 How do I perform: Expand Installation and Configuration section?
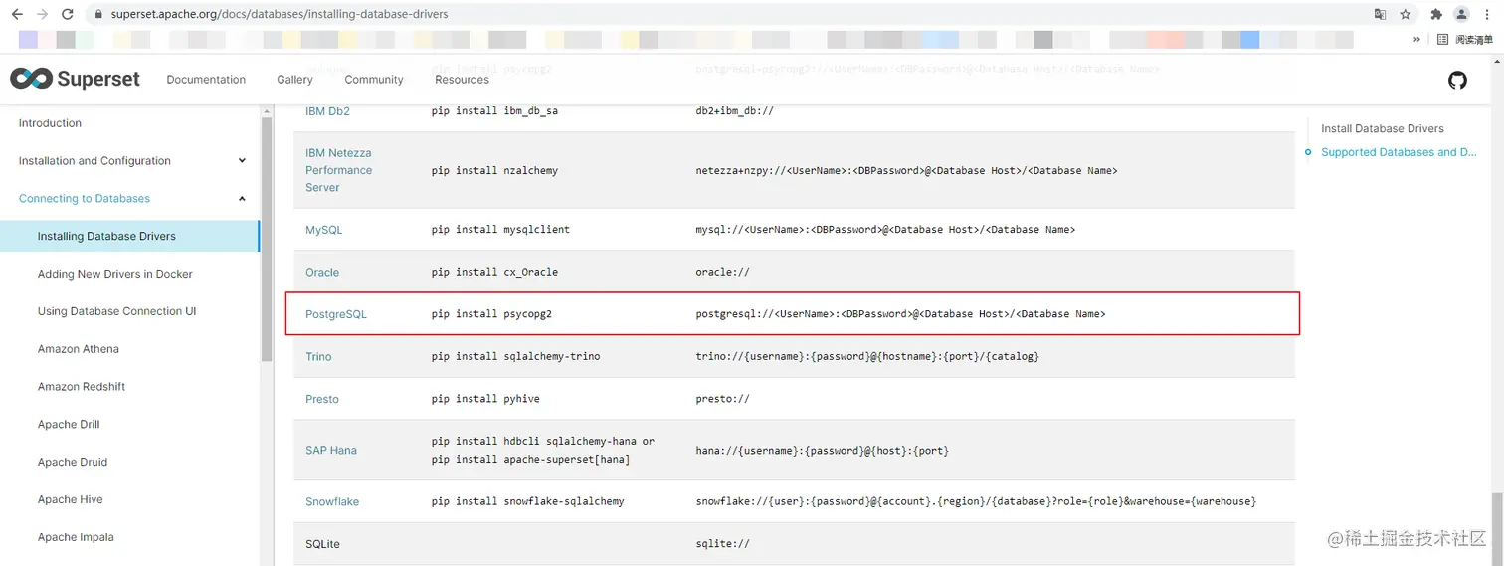click(x=132, y=161)
